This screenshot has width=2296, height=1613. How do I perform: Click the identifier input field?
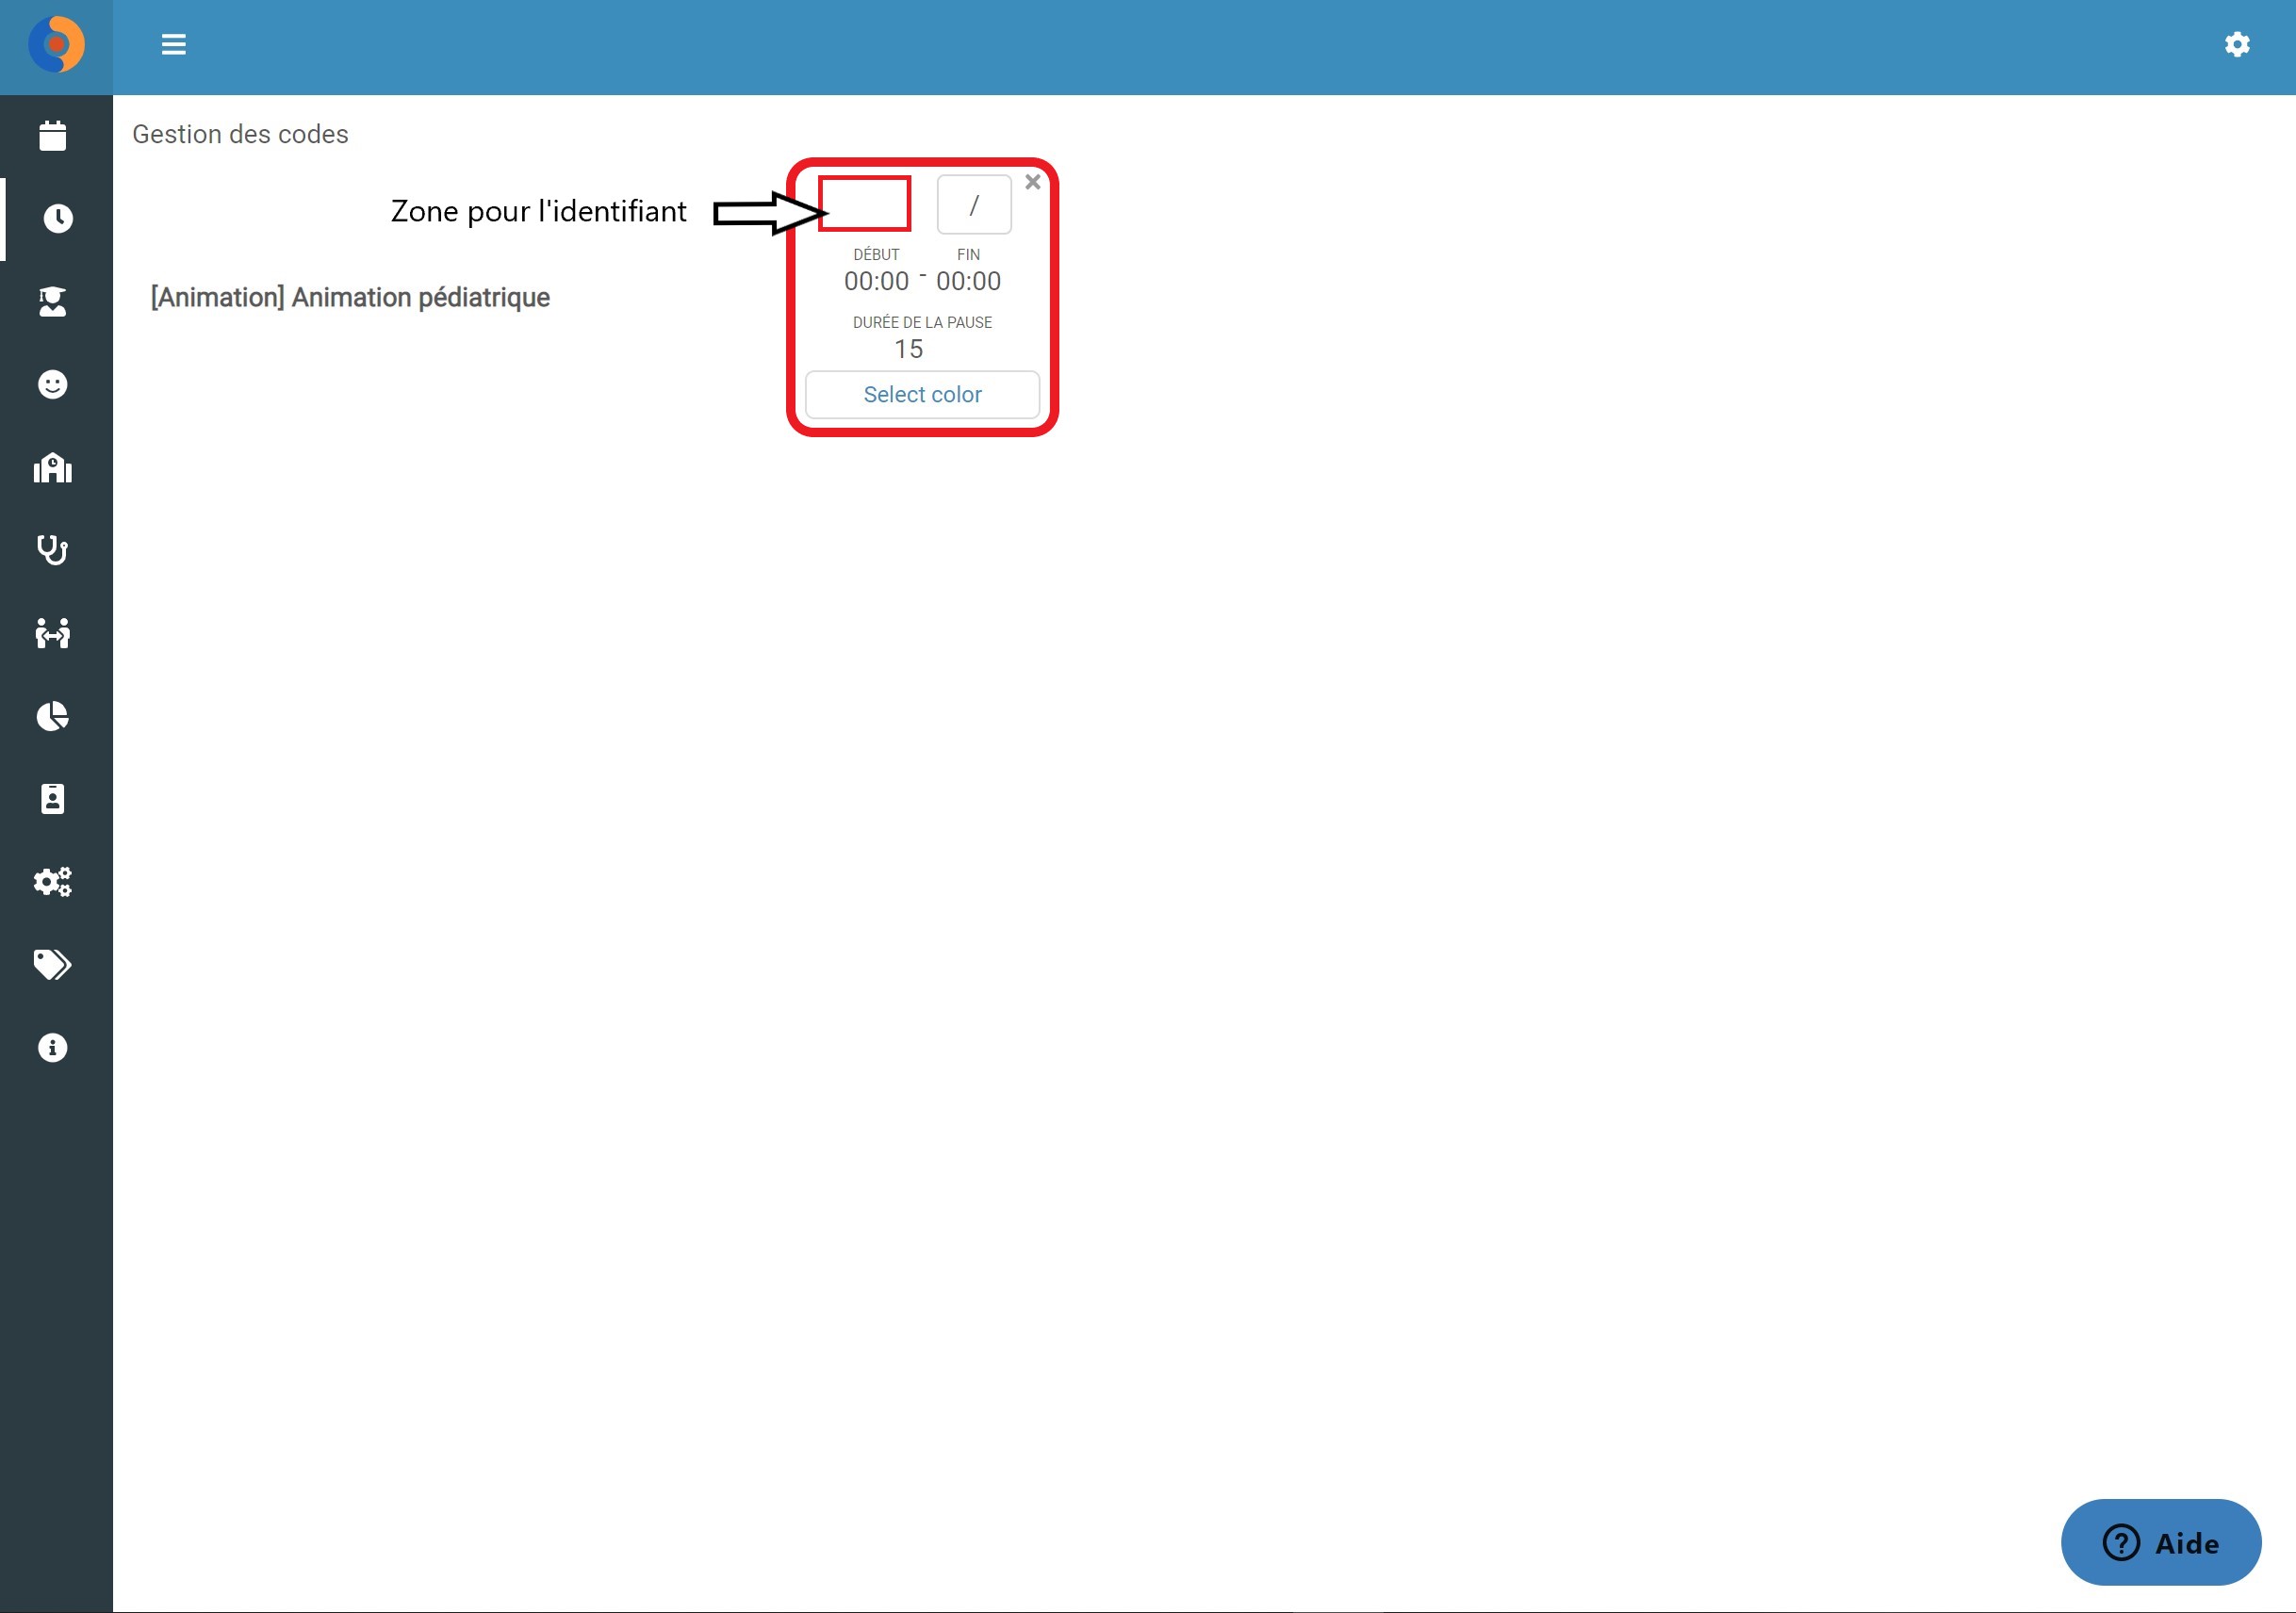[x=865, y=204]
